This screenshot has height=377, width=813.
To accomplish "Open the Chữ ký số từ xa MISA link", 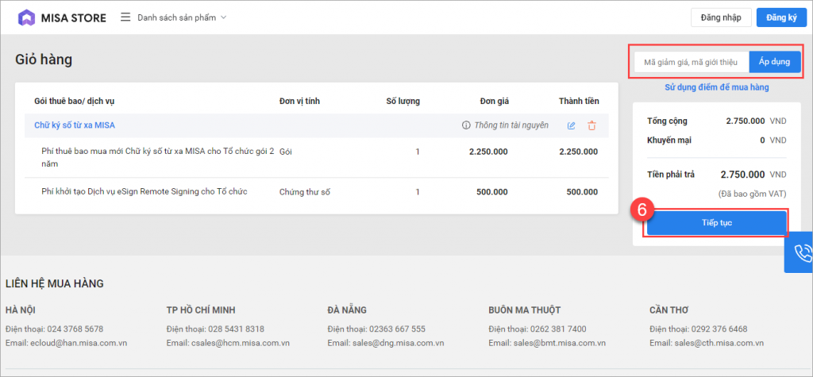I will (x=75, y=125).
